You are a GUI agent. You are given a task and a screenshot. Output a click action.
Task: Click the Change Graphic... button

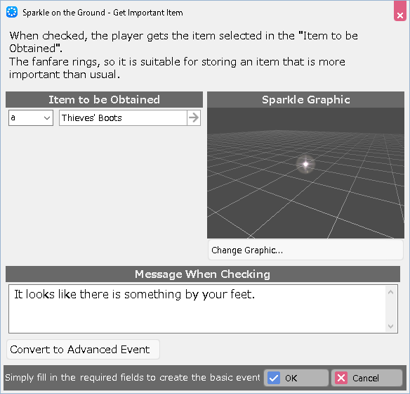tap(305, 250)
